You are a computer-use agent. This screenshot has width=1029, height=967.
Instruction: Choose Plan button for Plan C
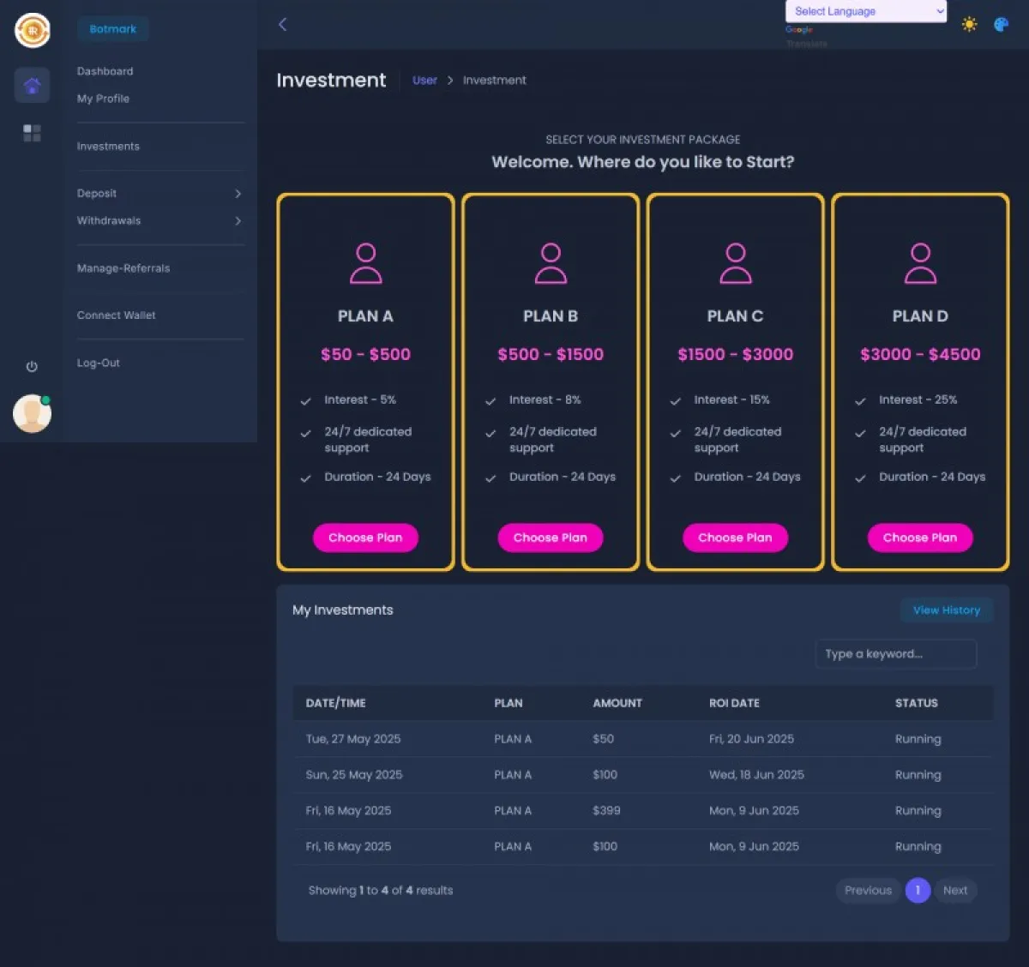click(x=735, y=538)
